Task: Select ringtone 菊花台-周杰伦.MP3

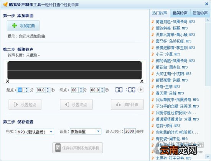Action: [x=171, y=67]
